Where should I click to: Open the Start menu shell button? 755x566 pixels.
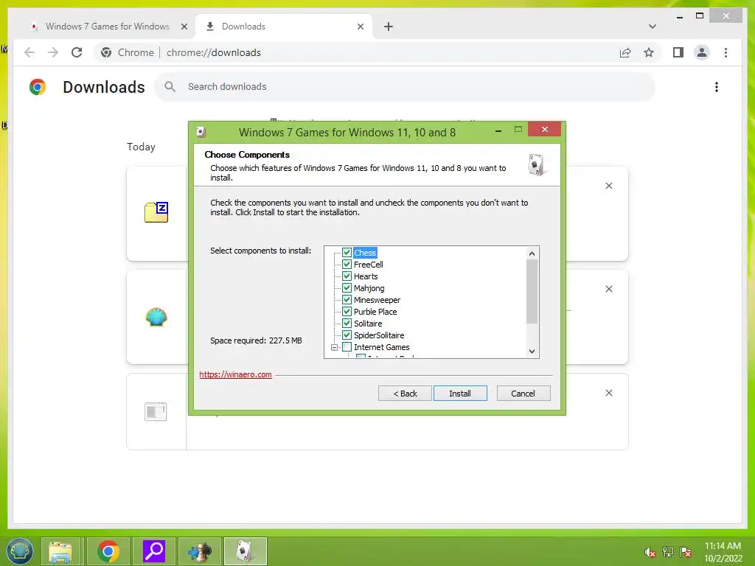[x=19, y=551]
